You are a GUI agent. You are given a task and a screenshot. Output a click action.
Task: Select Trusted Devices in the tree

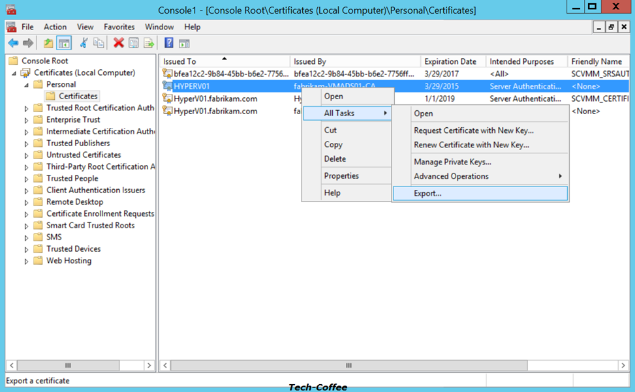pos(73,249)
